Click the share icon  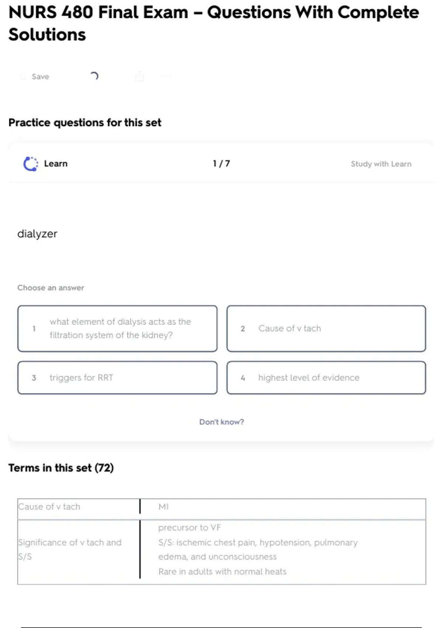point(140,76)
